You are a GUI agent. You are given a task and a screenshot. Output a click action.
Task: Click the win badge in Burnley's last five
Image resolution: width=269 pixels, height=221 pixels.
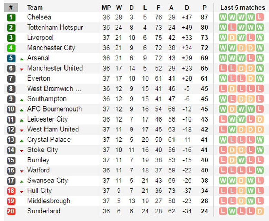241,160
